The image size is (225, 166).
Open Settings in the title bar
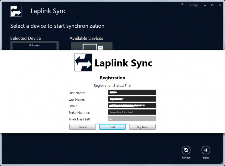[x=193, y=5]
